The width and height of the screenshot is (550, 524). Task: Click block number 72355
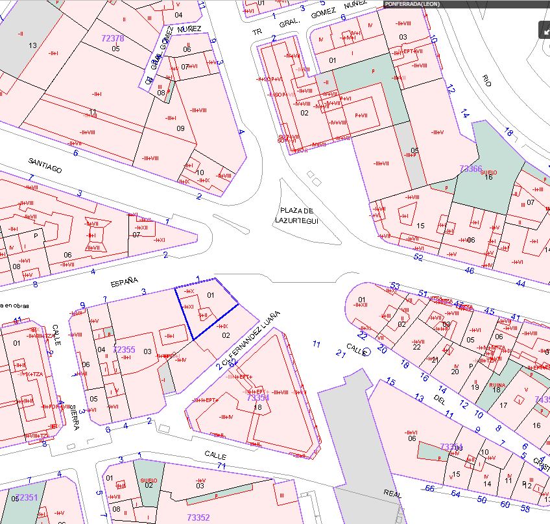pos(124,350)
